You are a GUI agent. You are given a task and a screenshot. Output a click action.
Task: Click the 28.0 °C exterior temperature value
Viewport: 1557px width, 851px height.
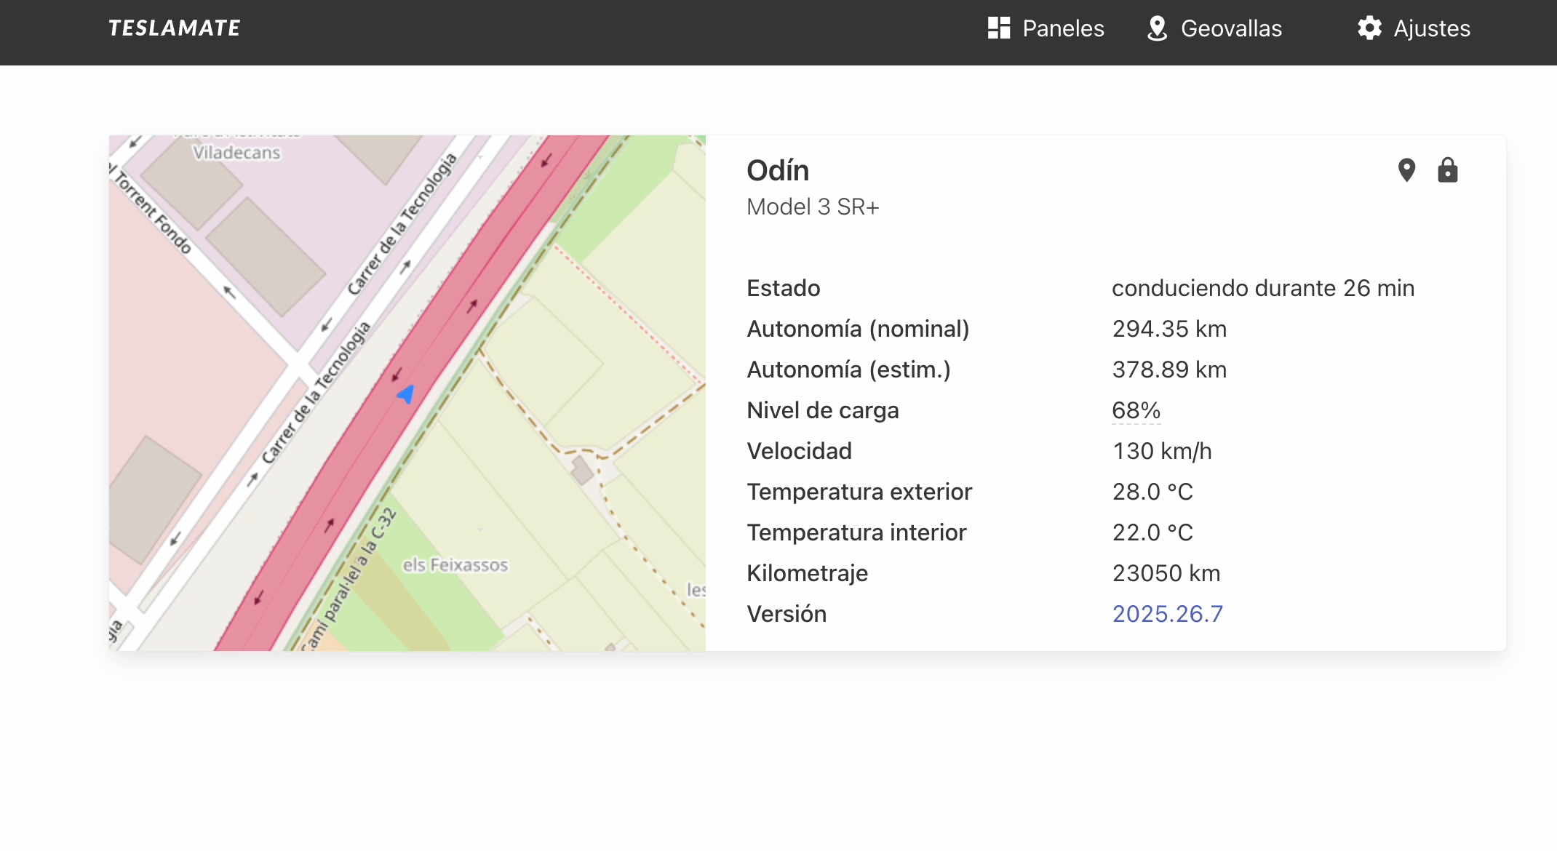(1152, 492)
